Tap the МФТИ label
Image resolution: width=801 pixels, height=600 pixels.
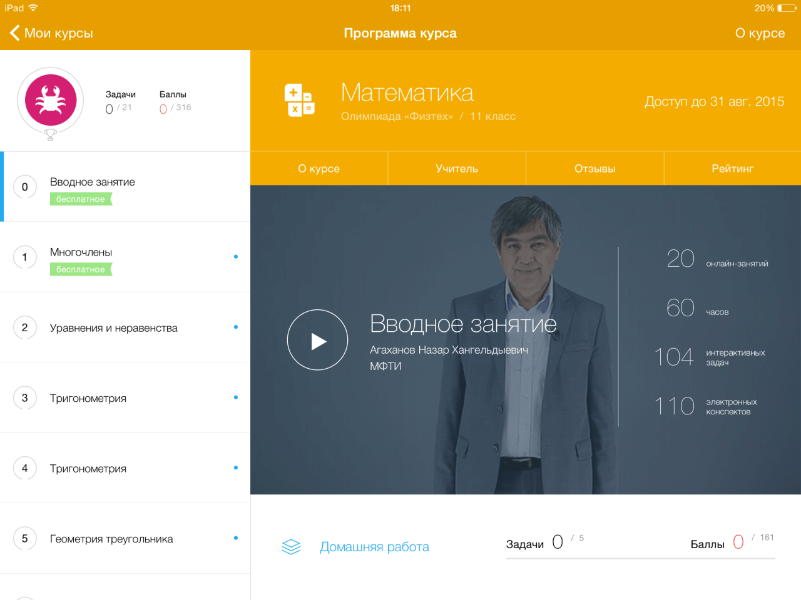(385, 366)
